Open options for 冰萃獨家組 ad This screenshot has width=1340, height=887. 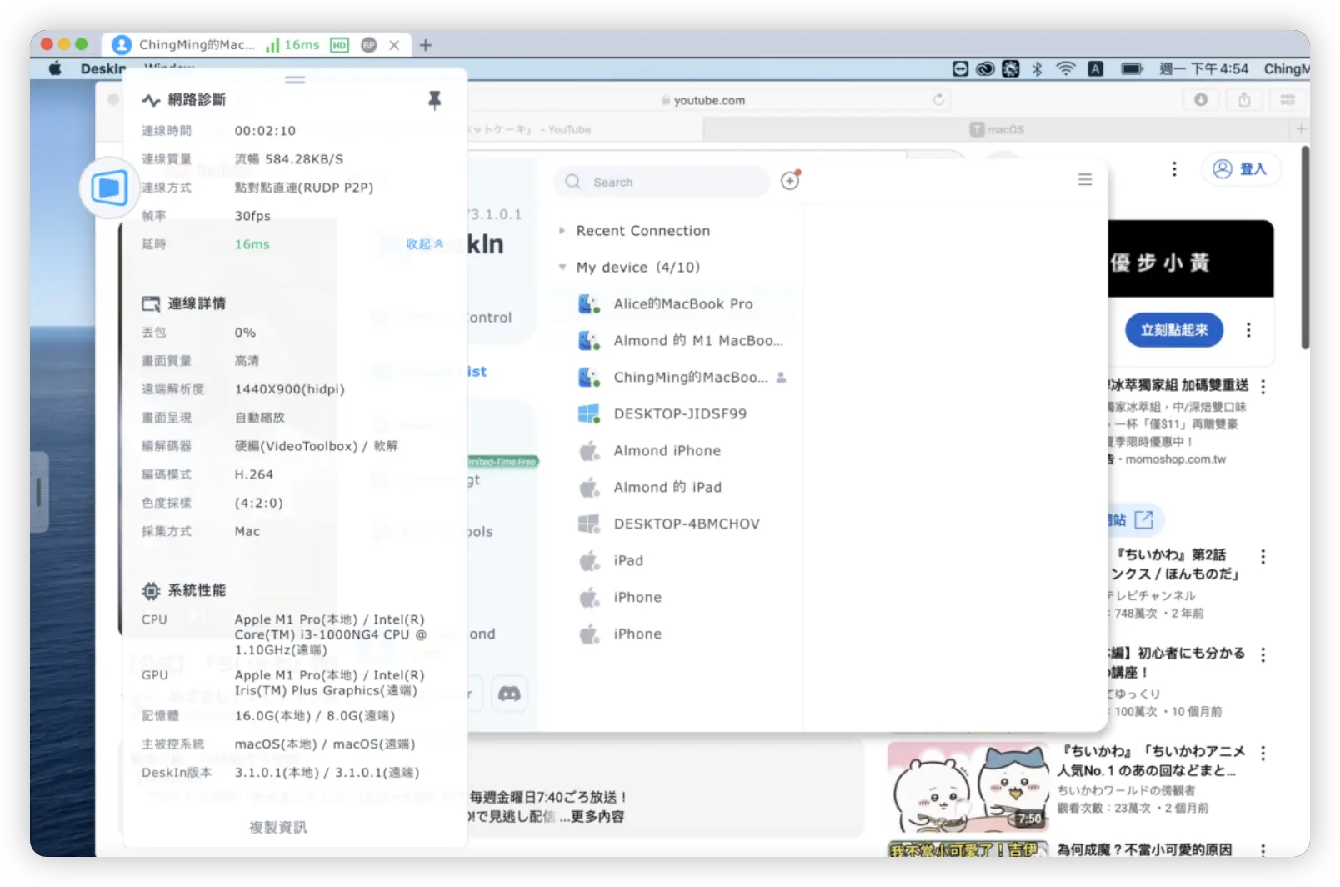1263,387
